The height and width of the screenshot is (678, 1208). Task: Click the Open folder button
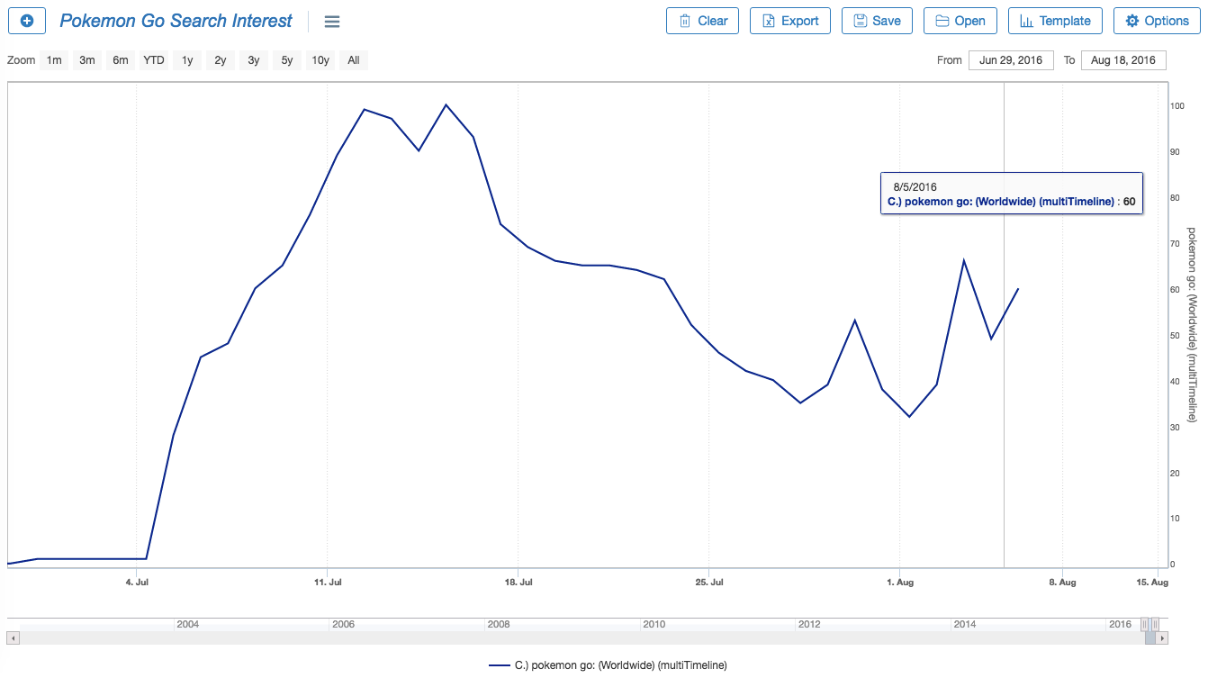tap(960, 21)
